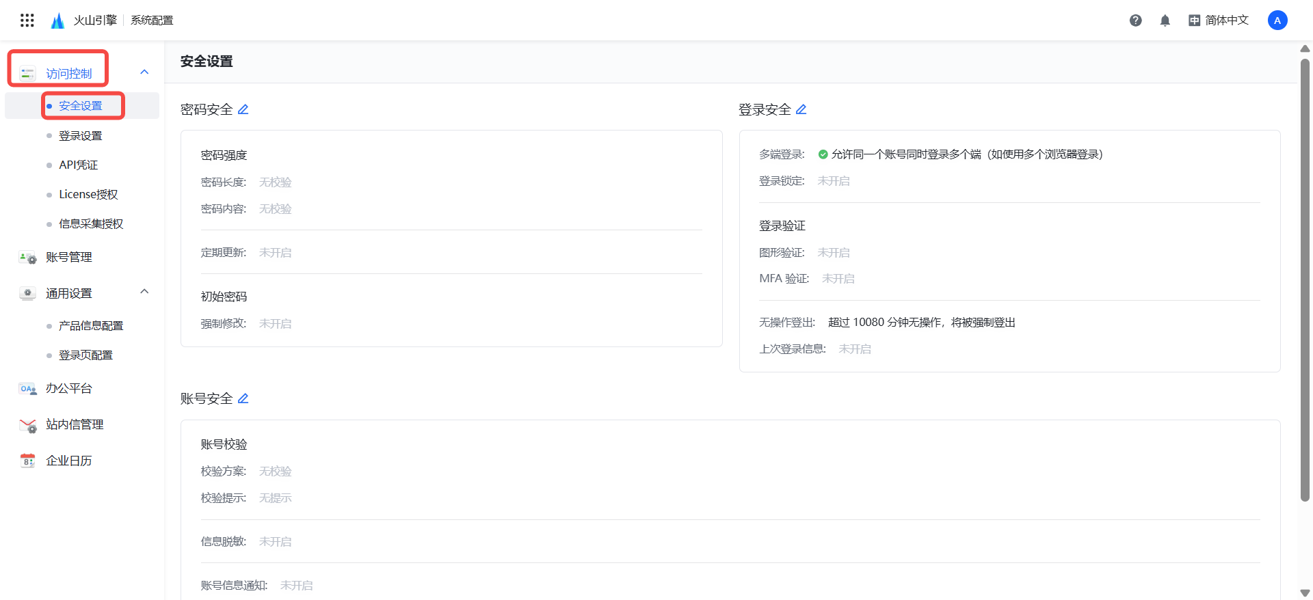
Task: Open 账号管理 section
Action: coord(68,258)
